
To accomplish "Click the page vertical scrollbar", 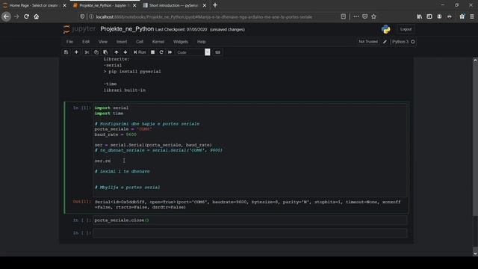I will point(475,139).
